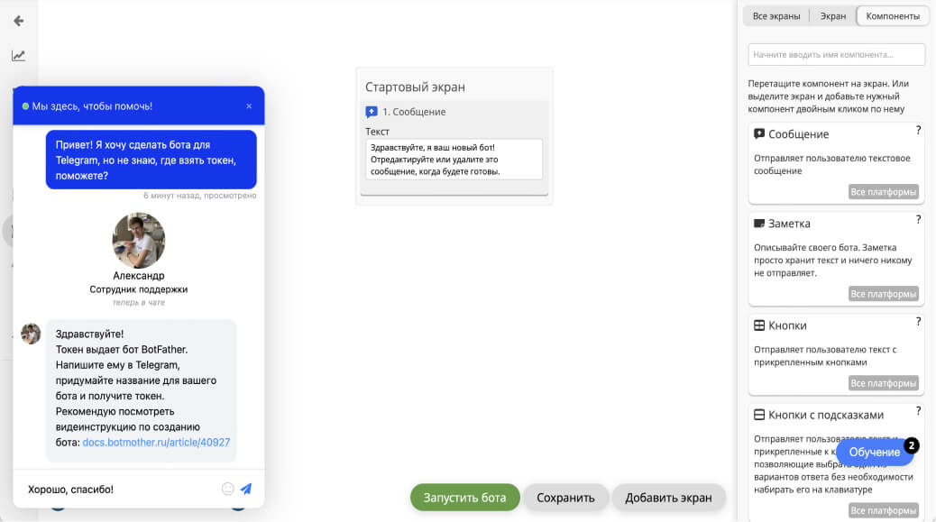Click Все платформы tag under Сообщение
Screen dimensions: 936x522
click(x=884, y=191)
